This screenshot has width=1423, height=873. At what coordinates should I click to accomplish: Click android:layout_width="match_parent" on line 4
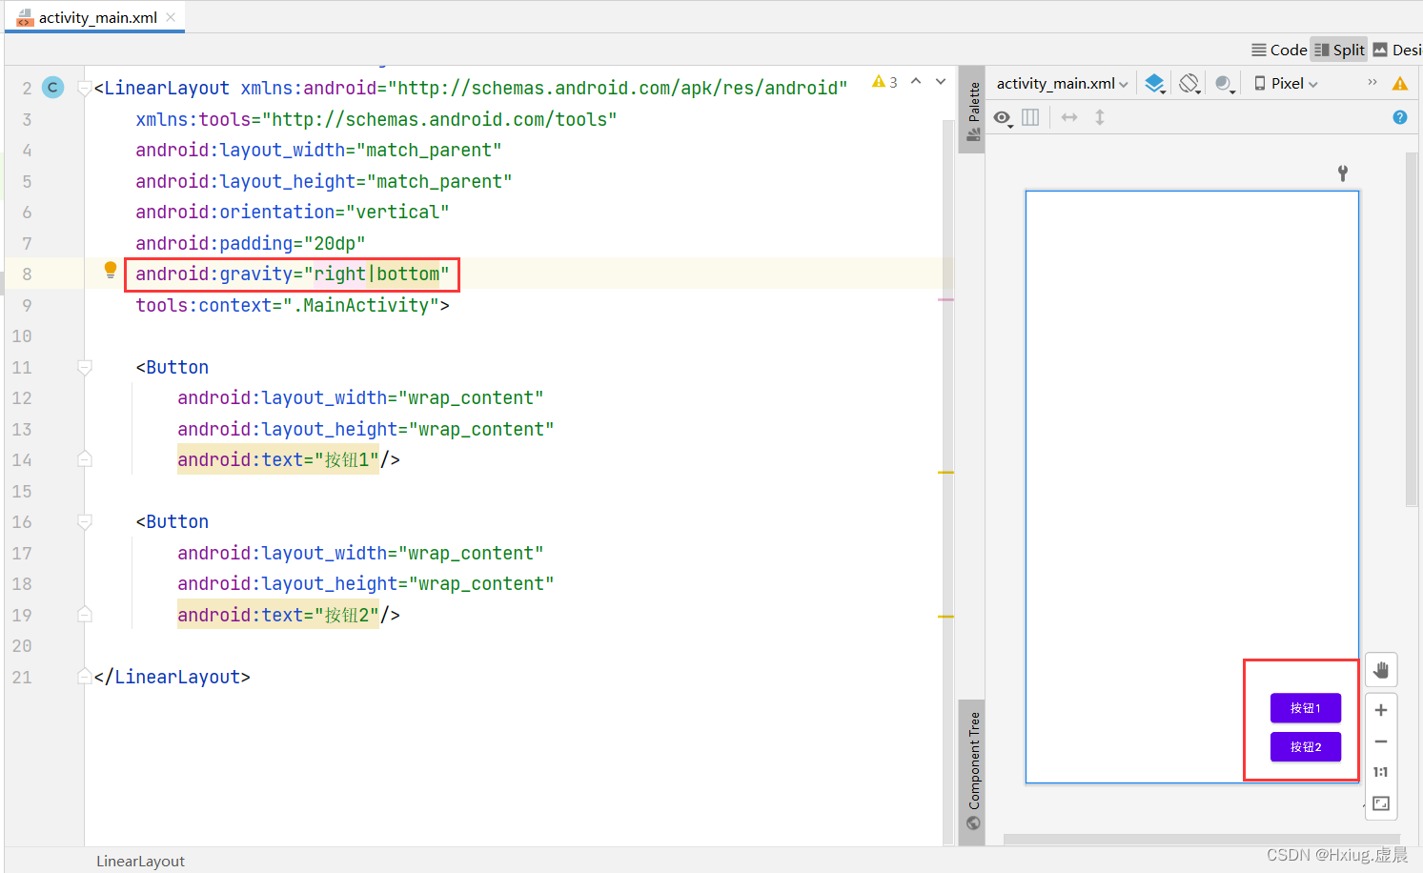click(318, 151)
